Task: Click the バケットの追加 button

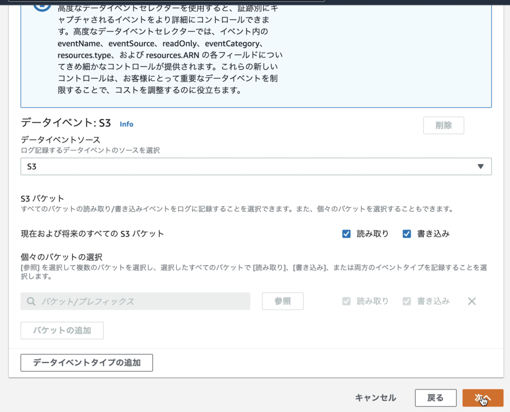Action: point(62,331)
